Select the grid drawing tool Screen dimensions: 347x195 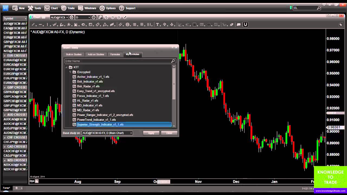194,25
